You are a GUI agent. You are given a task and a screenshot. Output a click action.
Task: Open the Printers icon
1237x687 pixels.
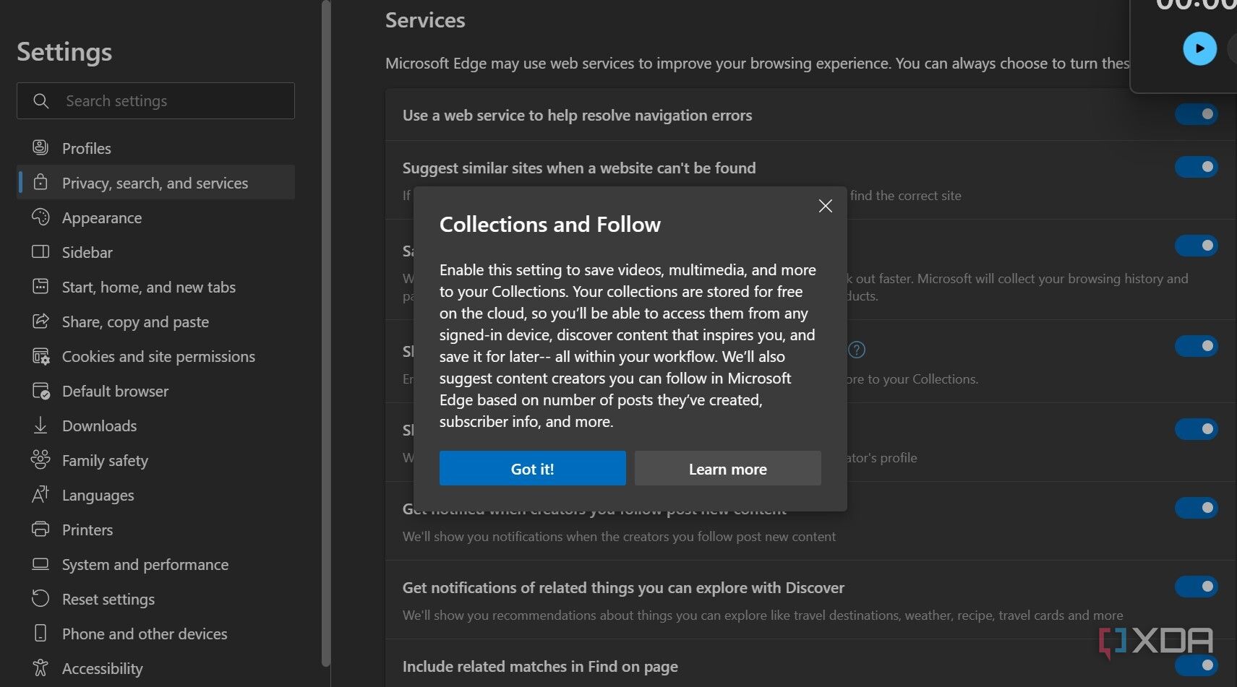tap(40, 530)
